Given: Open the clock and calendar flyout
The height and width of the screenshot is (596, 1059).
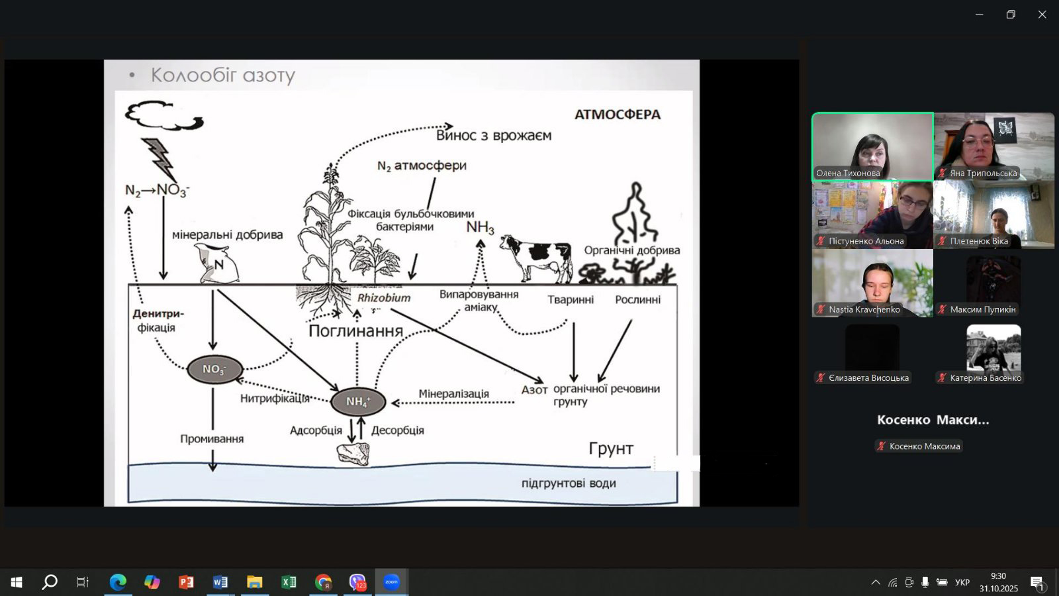Looking at the screenshot, I should 998,582.
